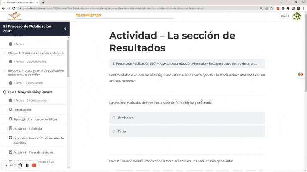The image size is (307, 172).
Task: Click the 'Hola !' greeting text
Action: tap(285, 16)
